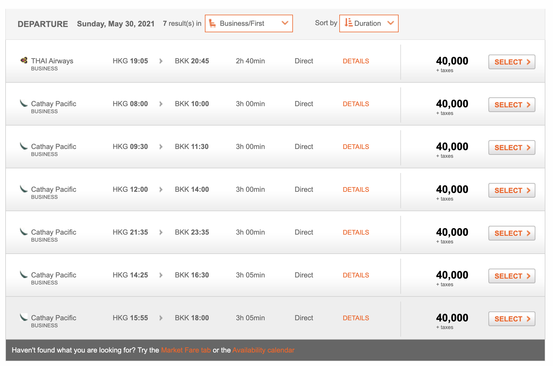The image size is (553, 366).
Task: View DETAILS for the 14:25 Cathay flight
Action: (x=356, y=275)
